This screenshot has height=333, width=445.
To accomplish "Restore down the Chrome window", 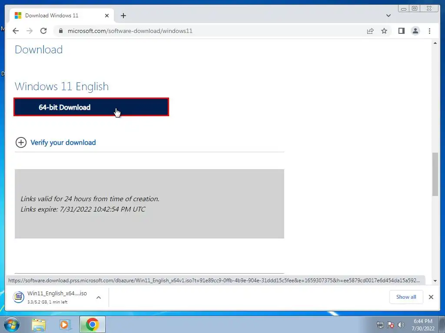I will pos(414,9).
